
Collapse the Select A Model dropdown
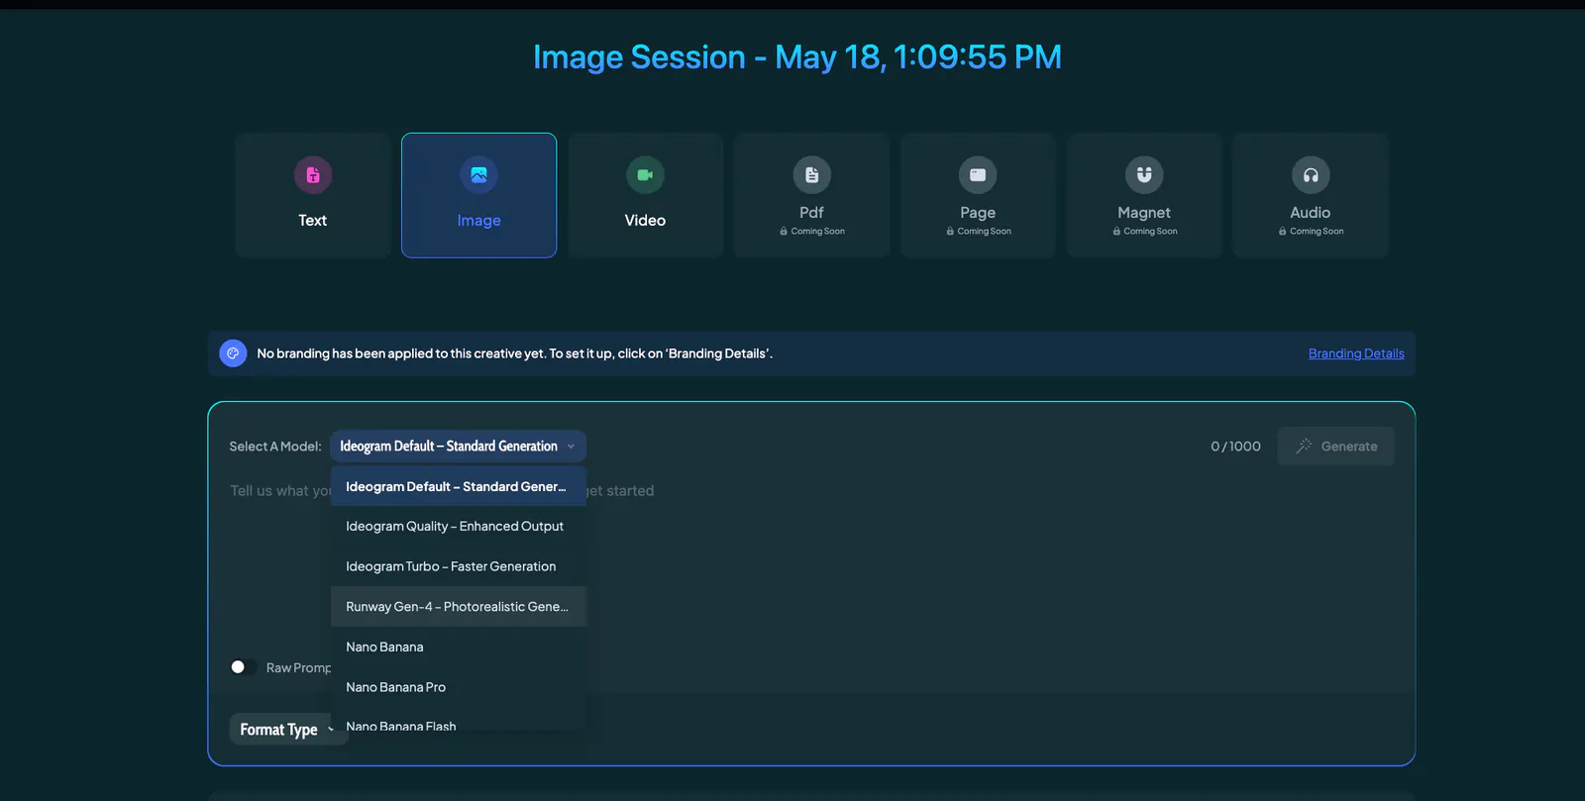pyautogui.click(x=458, y=447)
